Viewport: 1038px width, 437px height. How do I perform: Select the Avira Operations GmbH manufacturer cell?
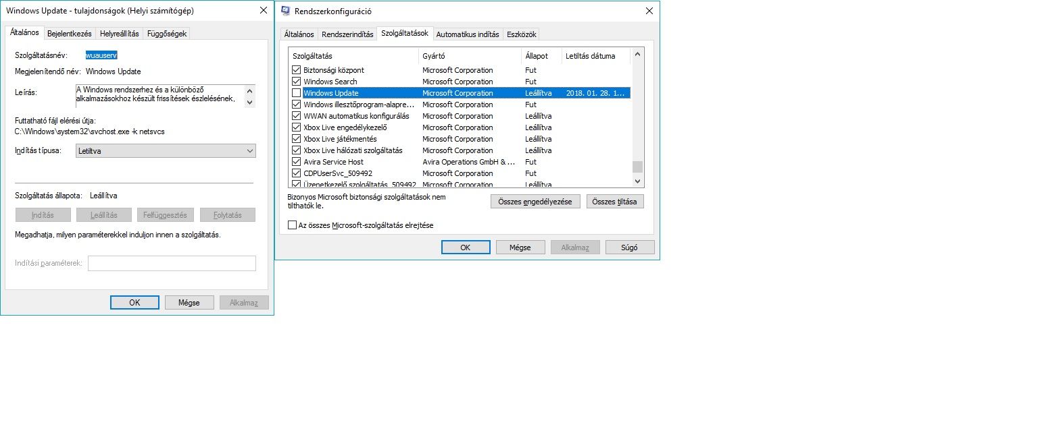(x=469, y=162)
